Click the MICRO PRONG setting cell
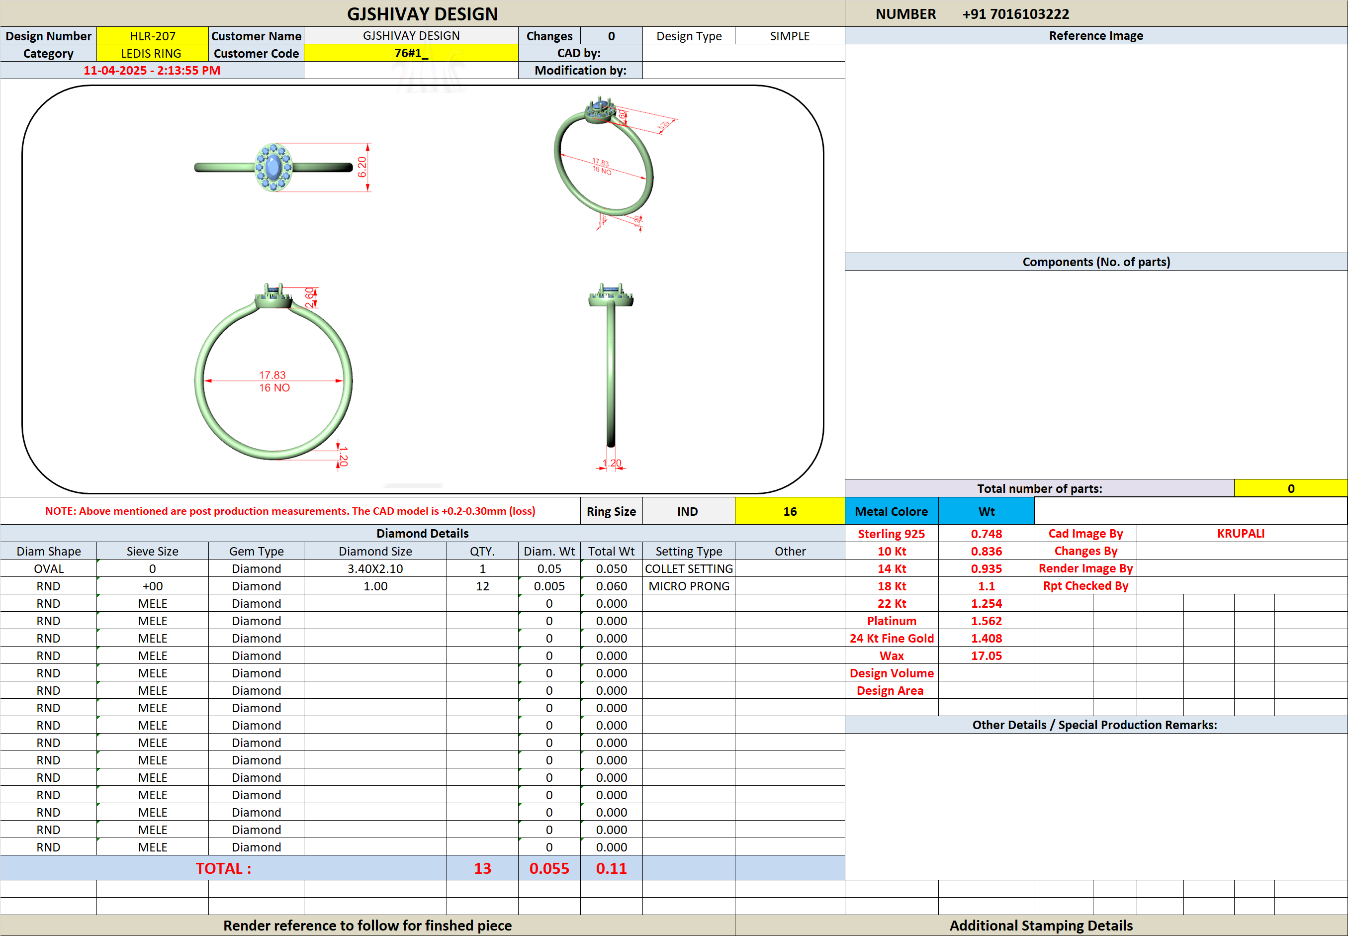Image resolution: width=1348 pixels, height=936 pixels. tap(689, 586)
